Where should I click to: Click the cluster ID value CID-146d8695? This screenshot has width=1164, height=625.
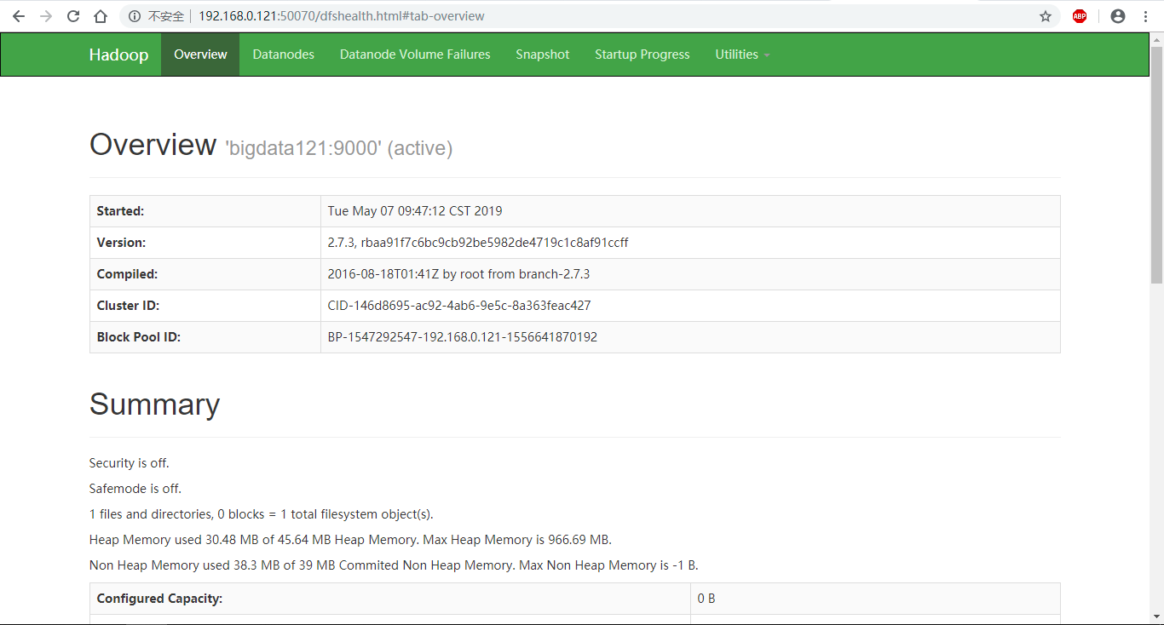coord(459,306)
